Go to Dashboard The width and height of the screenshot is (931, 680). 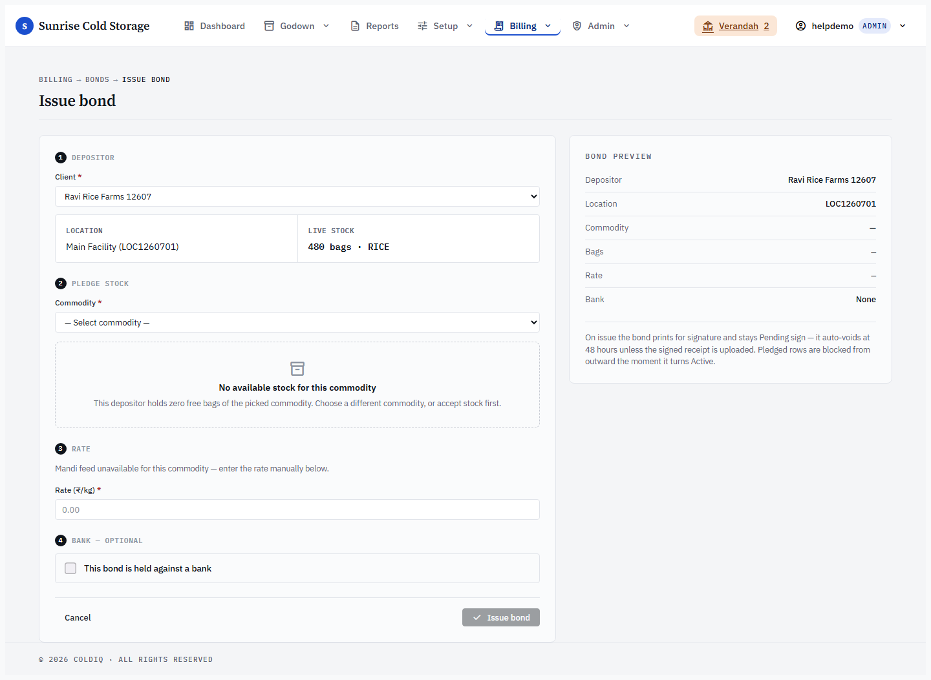coord(215,26)
